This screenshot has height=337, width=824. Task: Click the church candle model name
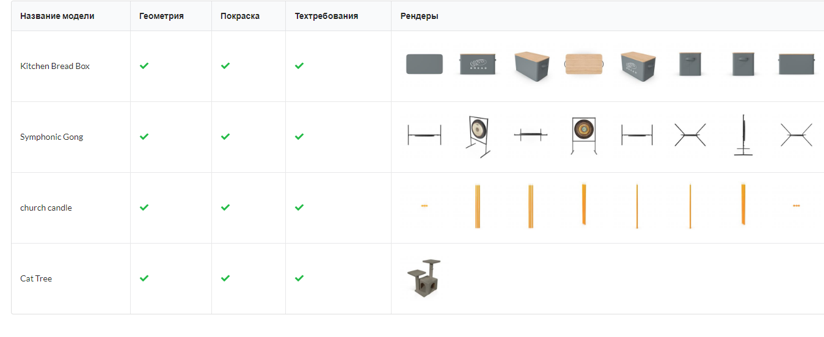tap(46, 208)
